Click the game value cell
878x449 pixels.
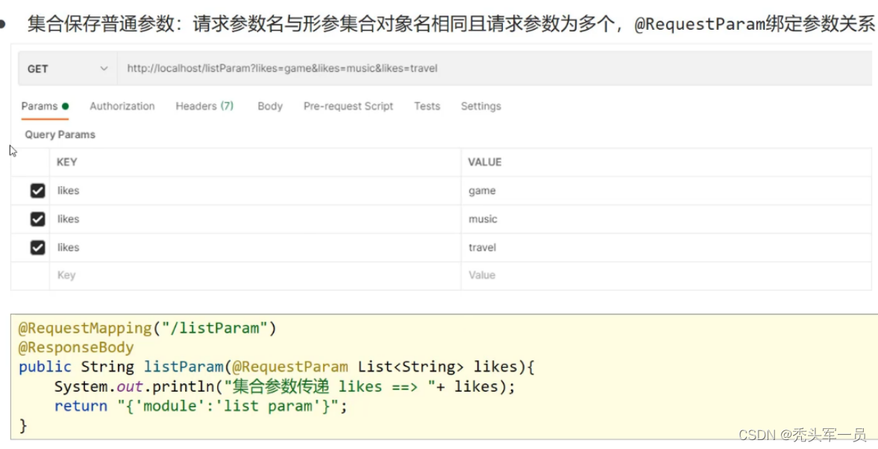(x=664, y=191)
